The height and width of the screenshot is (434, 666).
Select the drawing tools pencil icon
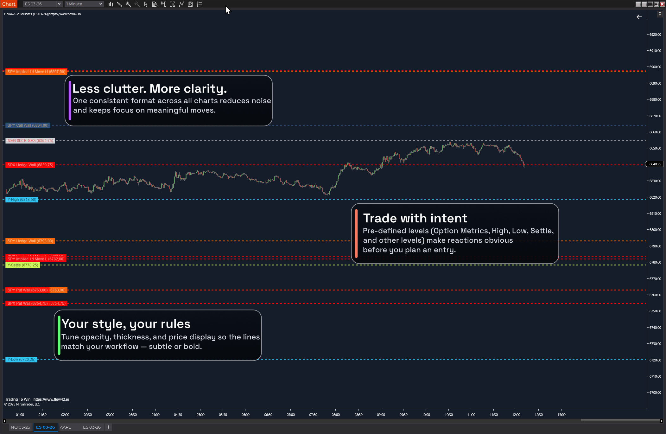119,4
